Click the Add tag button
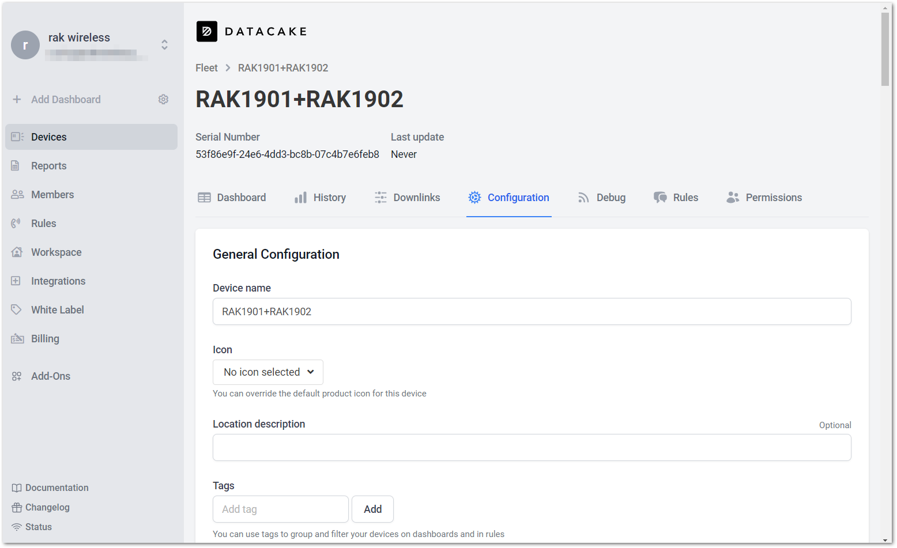The height and width of the screenshot is (548, 897). pos(372,509)
